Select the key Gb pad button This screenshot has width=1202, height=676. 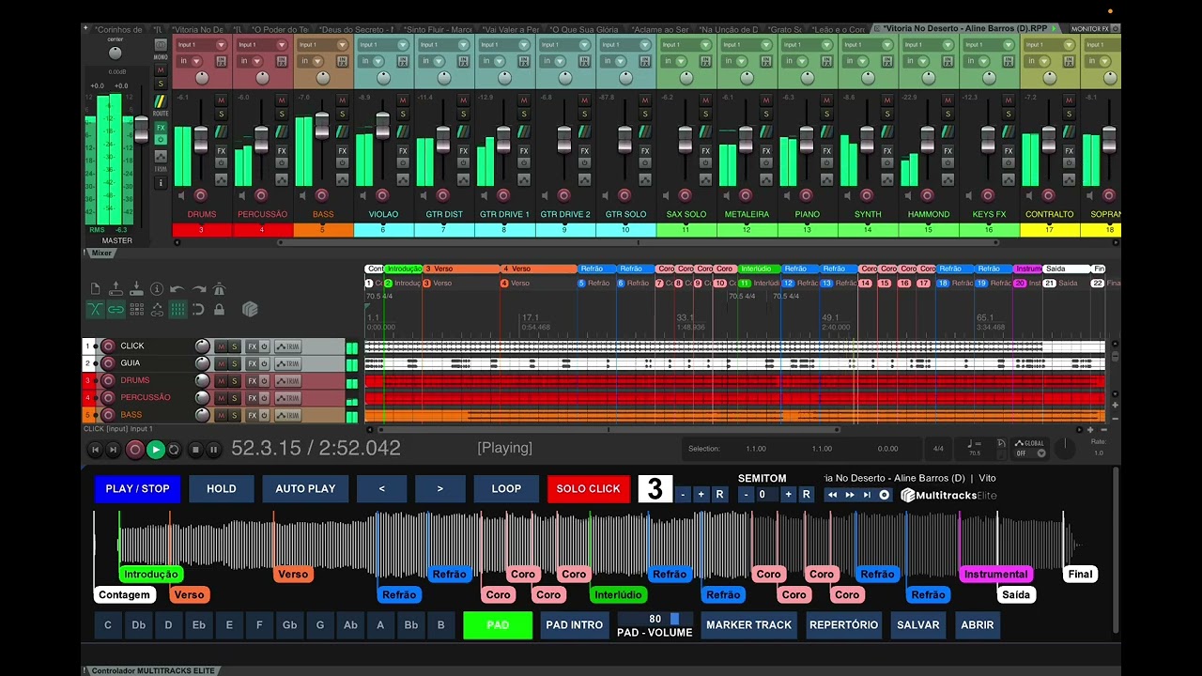289,625
